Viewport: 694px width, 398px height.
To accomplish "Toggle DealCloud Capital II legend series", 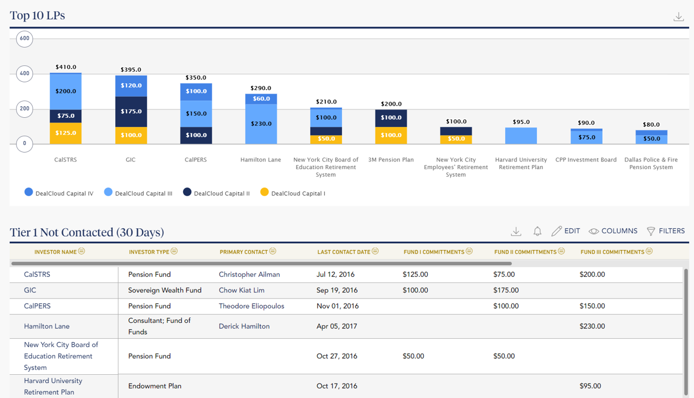I will pyautogui.click(x=216, y=193).
